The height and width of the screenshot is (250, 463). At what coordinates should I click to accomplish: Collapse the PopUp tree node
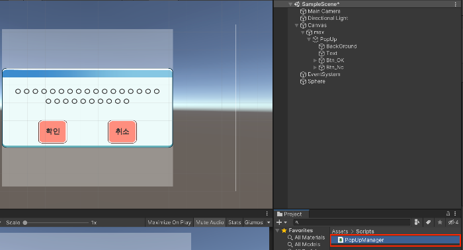click(309, 39)
